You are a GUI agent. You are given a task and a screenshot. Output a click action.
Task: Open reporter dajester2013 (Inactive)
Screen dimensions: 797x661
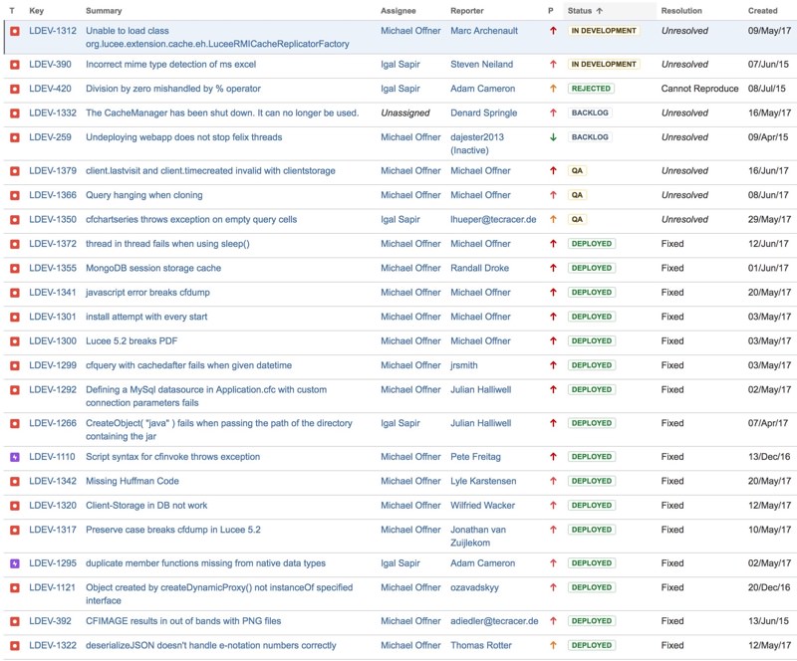coord(477,143)
